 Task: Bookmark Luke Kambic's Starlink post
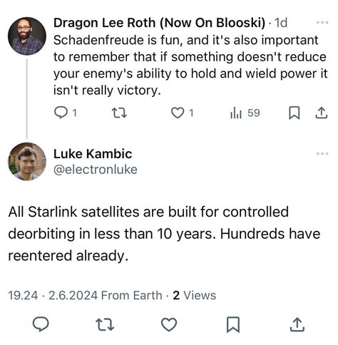tap(233, 324)
